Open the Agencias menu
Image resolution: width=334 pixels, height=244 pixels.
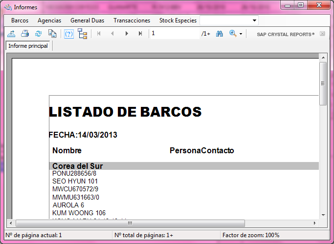click(x=49, y=20)
